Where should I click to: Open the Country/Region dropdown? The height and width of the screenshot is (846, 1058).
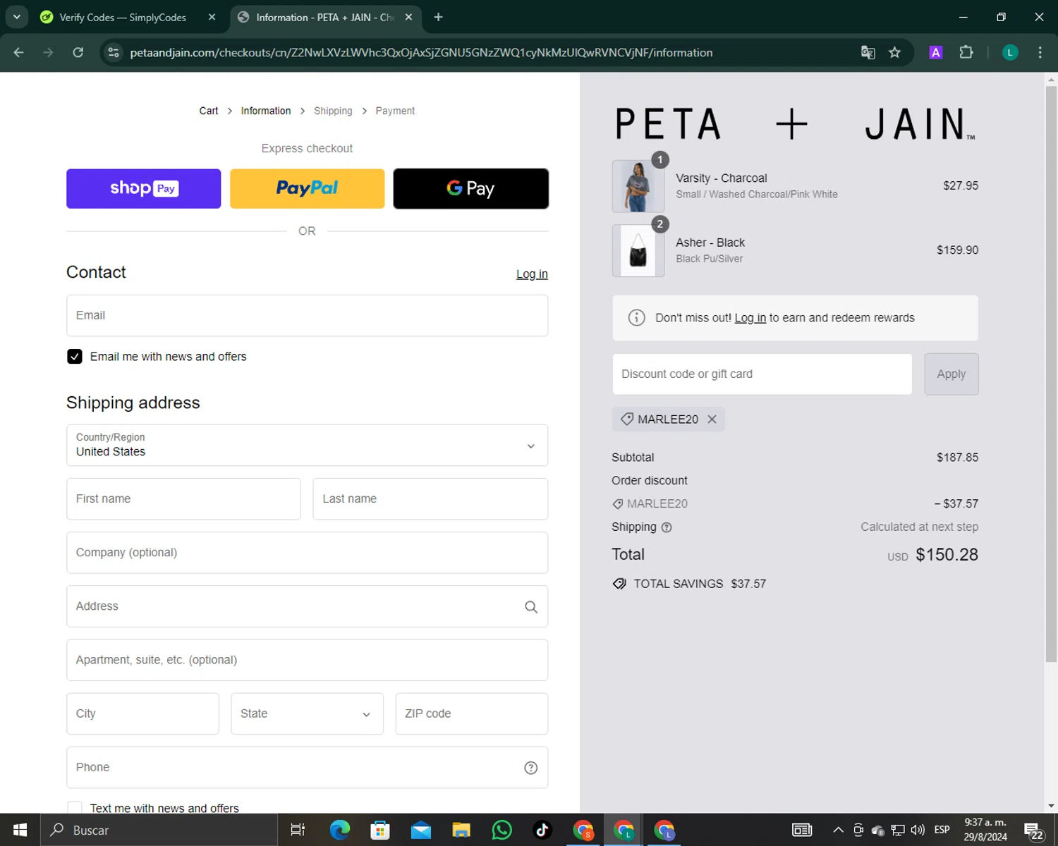pyautogui.click(x=307, y=445)
